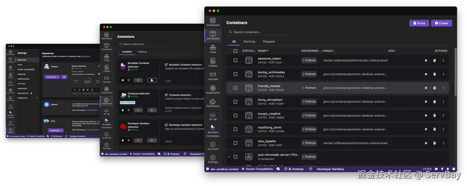Select all containers with header checkbox
467x186 pixels.
[235, 51]
